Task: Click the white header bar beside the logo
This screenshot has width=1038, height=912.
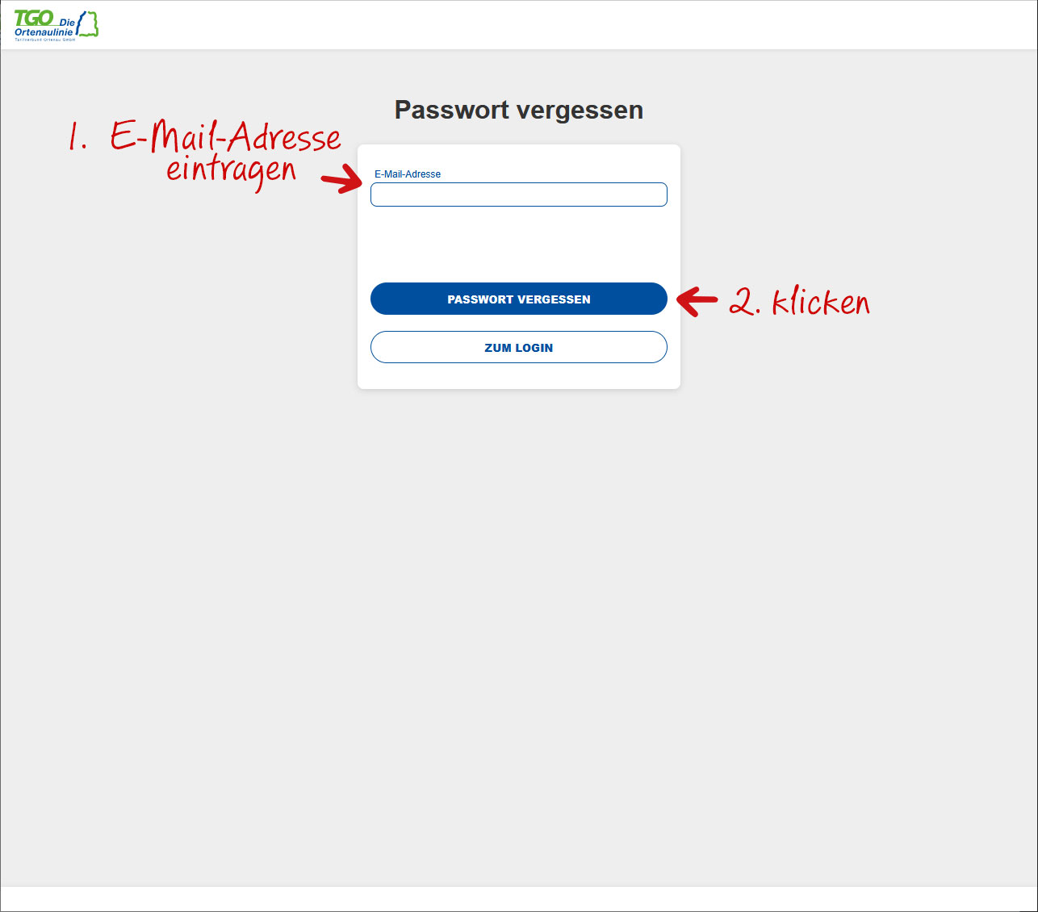Action: coord(565,25)
